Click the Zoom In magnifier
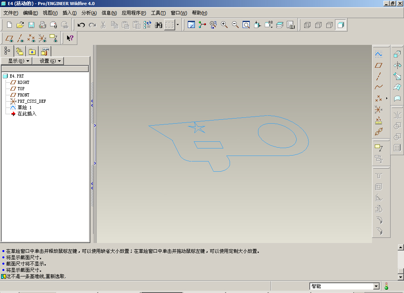Viewport: 404px width, 293px height. [224, 25]
